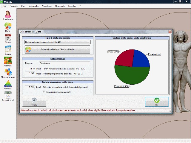Image resolution: width=191 pixels, height=143 pixels.
Task: Open the Persone menu
Action: click(14, 6)
